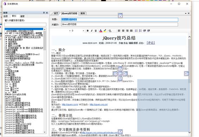
Task: Toggle underline formatting in editor toolbar
Action: pos(96,31)
